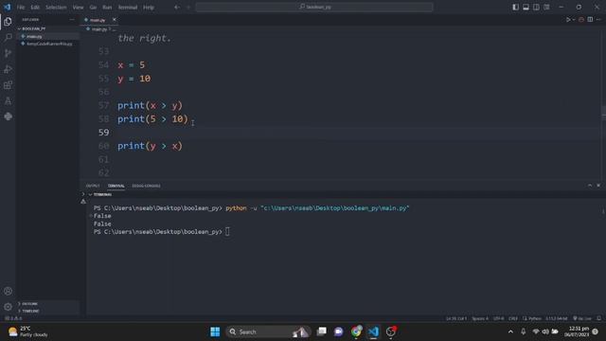Switch to the Output panel tab
Viewport: 606px width, 341px height.
click(x=93, y=186)
